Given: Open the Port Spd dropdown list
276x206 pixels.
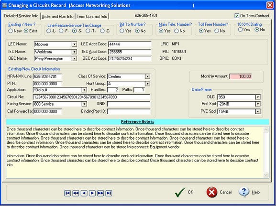Looking at the screenshot, I should tap(258, 104).
